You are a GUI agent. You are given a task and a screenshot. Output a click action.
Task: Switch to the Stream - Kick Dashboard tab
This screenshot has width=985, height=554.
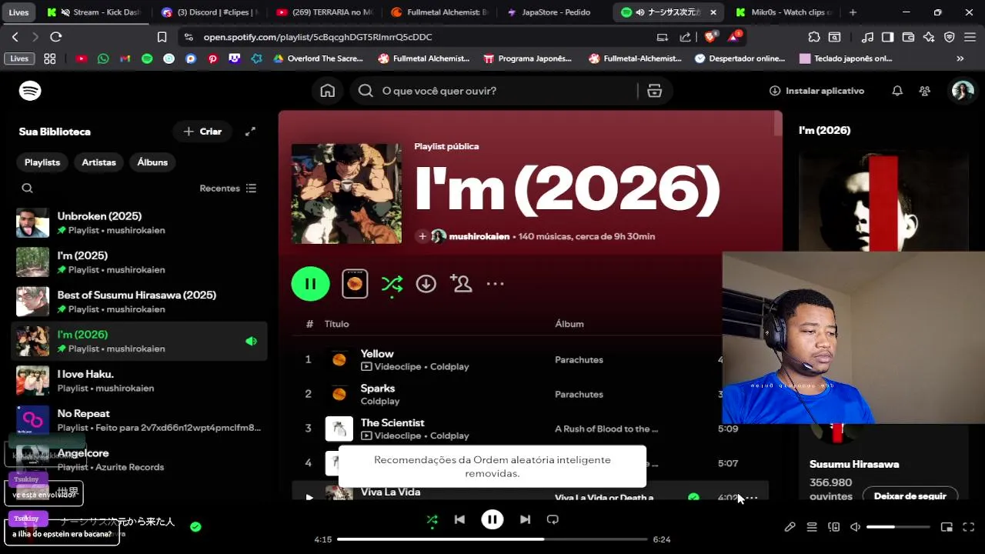pyautogui.click(x=96, y=12)
